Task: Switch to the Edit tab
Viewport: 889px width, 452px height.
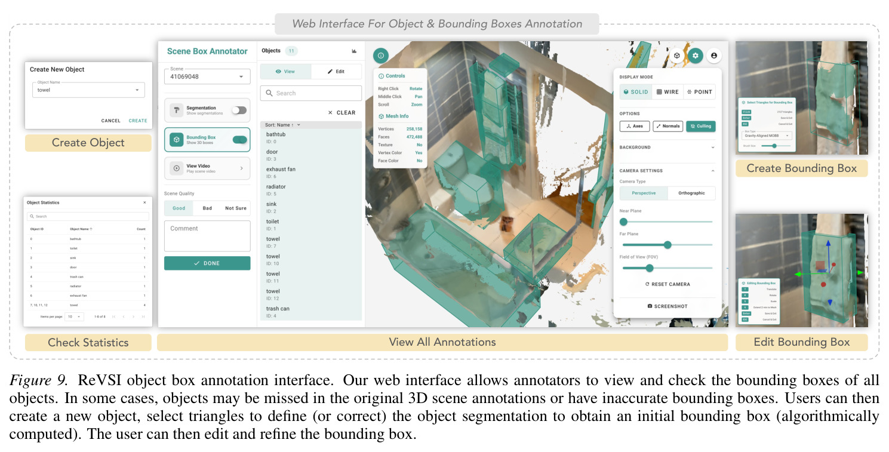Action: (336, 71)
